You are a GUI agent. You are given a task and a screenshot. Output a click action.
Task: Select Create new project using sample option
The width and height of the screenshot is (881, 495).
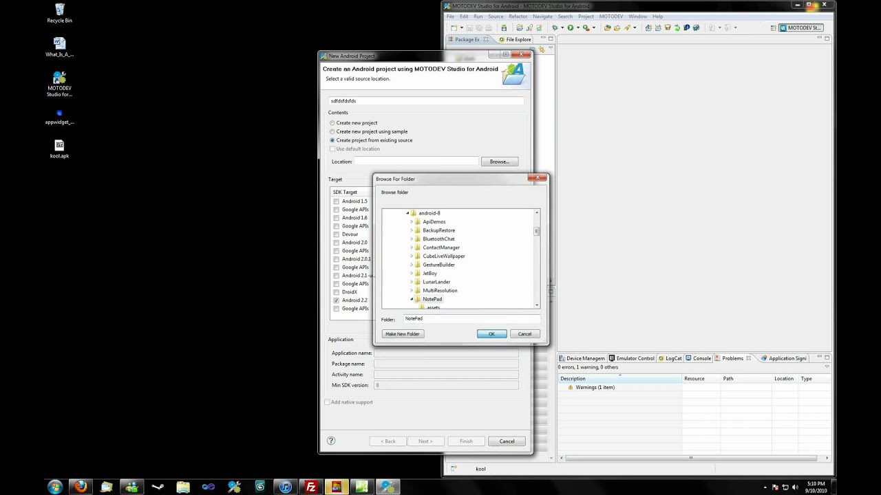click(x=332, y=131)
